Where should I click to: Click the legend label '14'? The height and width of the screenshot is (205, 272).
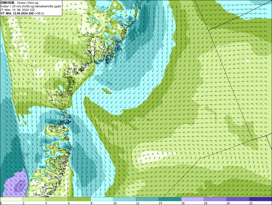pos(160,203)
